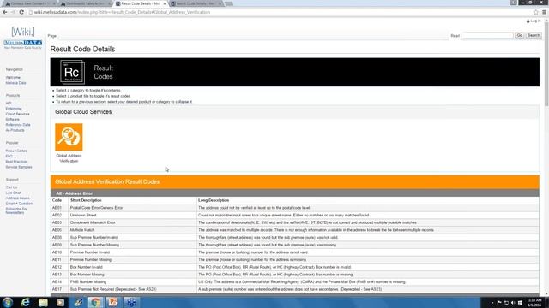Open a new browser tab
The width and height of the screenshot is (549, 308).
pos(229,3)
